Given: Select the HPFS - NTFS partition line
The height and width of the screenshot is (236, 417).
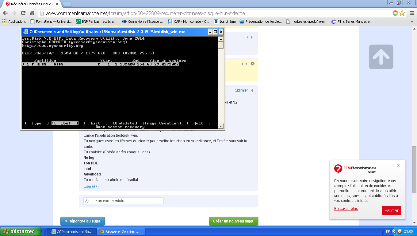Looking at the screenshot, I should (x=101, y=64).
